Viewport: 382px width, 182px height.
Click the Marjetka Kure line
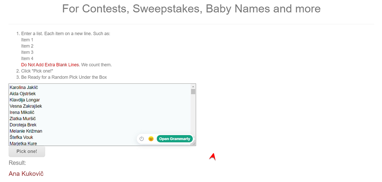click(x=23, y=143)
